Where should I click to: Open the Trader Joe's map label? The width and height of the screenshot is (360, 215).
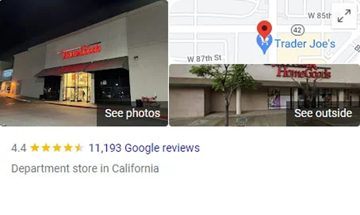[305, 44]
